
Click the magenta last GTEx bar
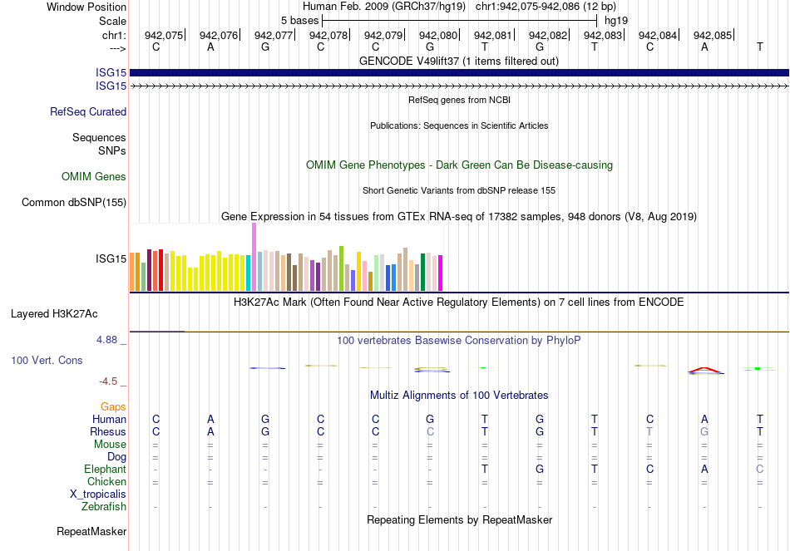[440, 273]
